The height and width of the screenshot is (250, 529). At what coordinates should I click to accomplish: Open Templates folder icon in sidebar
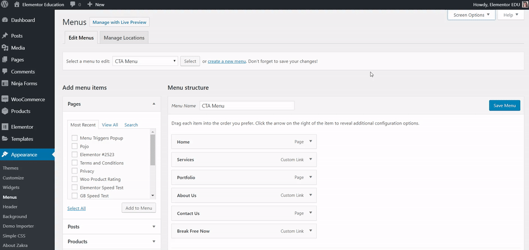click(x=5, y=139)
